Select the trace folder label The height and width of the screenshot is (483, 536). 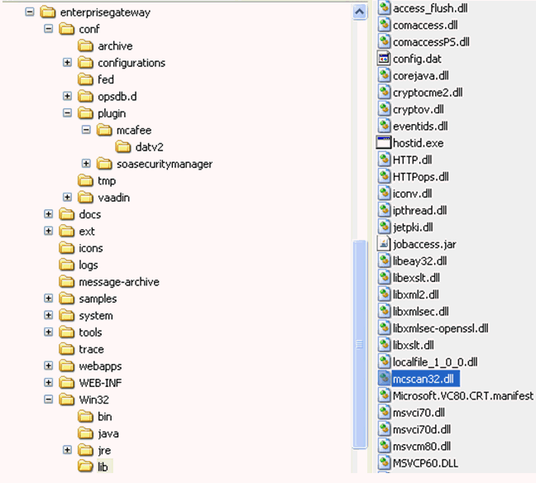point(91,349)
